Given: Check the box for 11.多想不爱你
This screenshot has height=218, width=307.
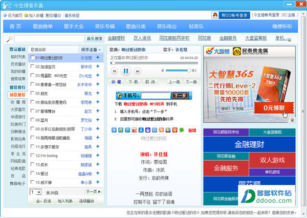Looking at the screenshot, I should [33, 146].
